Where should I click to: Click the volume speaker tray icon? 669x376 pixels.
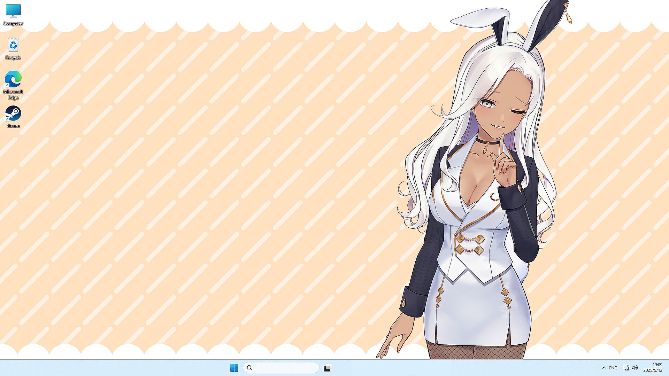[635, 368]
